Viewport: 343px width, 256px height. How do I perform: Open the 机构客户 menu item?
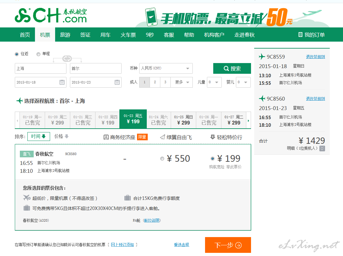(x=214, y=35)
